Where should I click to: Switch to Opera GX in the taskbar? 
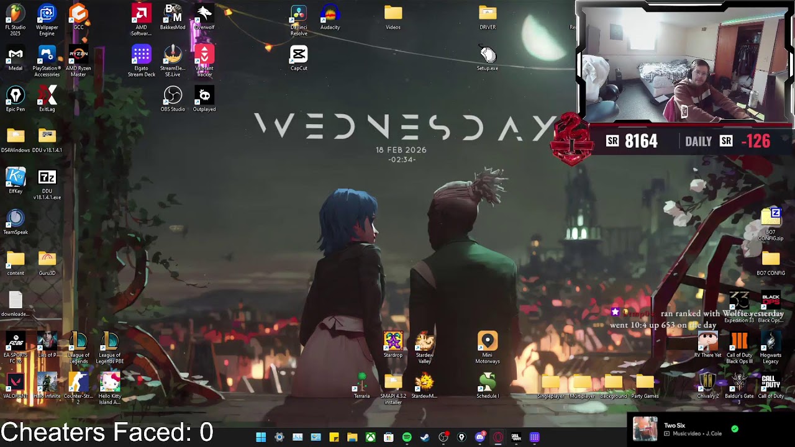click(497, 437)
